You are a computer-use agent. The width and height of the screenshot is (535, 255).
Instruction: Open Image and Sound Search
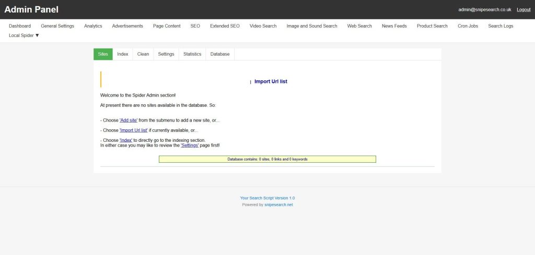point(312,26)
